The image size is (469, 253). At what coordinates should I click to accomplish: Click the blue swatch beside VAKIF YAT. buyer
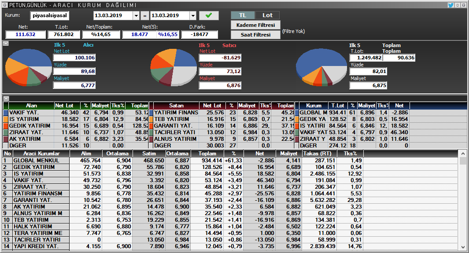tap(5, 113)
